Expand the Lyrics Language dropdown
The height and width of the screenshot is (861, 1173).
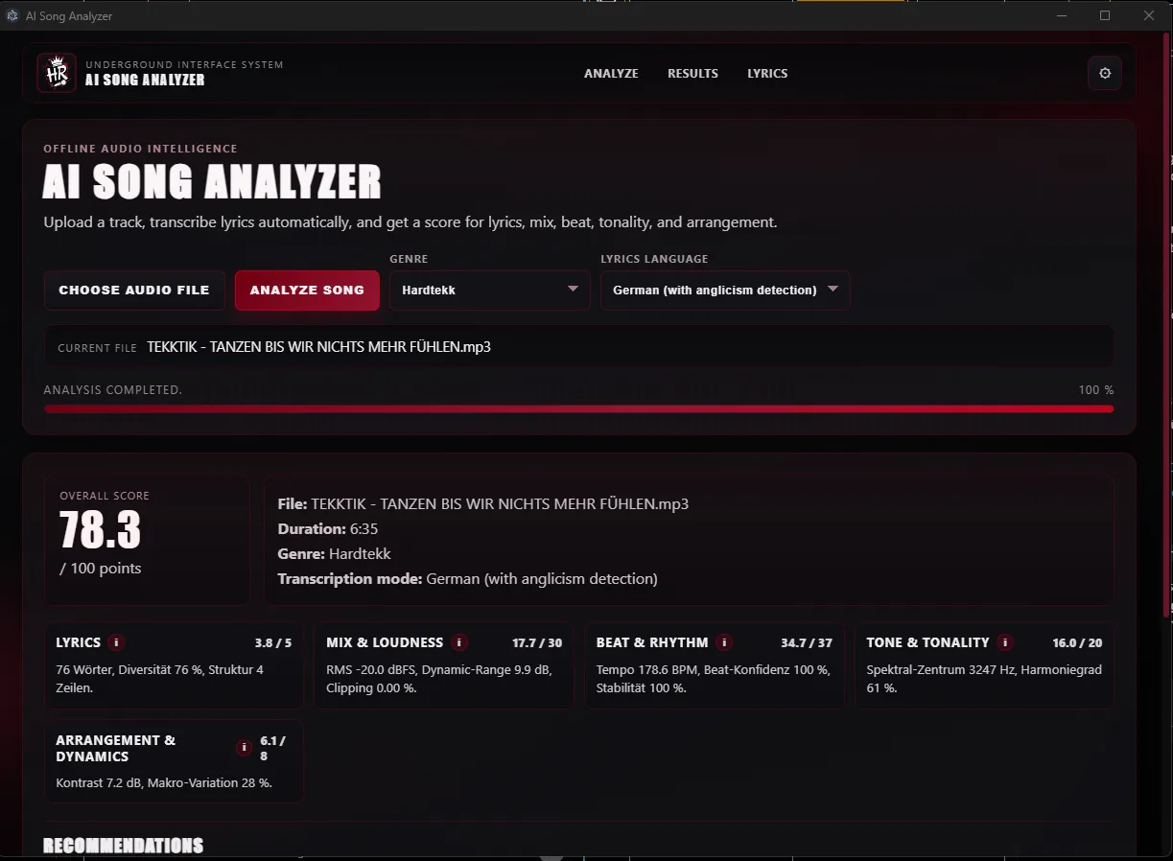(724, 290)
